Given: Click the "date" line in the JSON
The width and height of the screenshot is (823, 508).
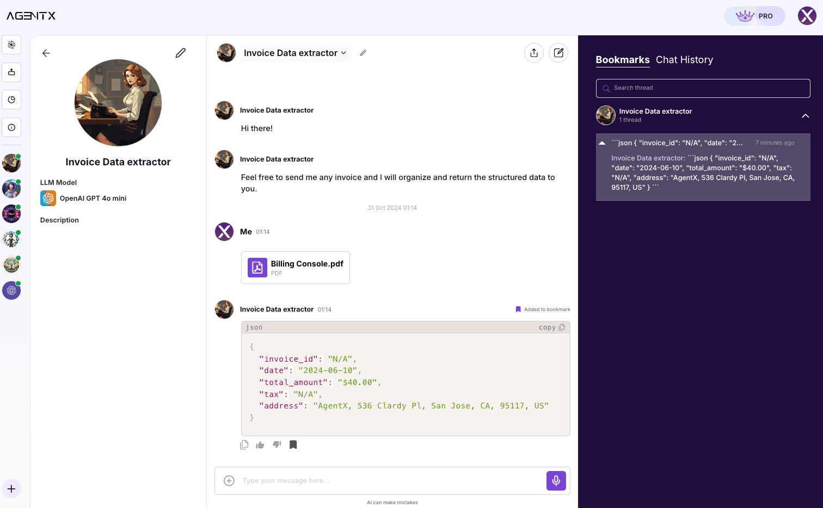Looking at the screenshot, I should point(310,370).
